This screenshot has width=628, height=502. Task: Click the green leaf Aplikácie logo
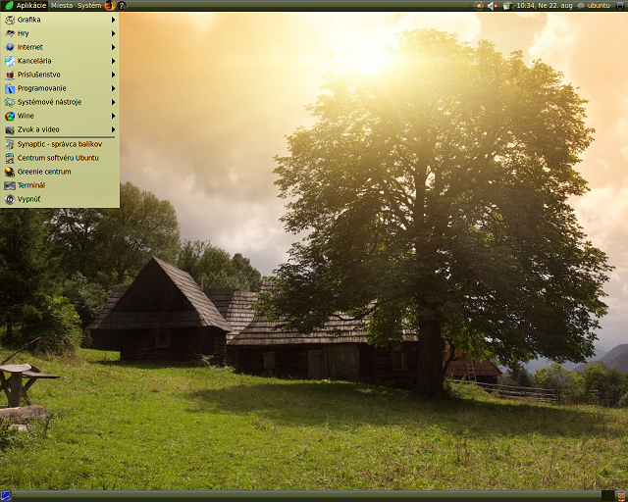[9, 6]
